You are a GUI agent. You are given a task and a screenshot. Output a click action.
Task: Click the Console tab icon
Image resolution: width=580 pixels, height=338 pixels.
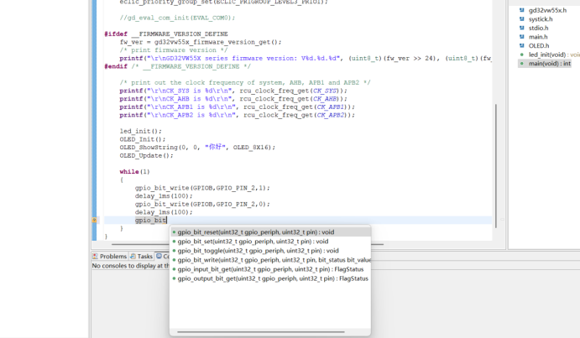coord(159,256)
